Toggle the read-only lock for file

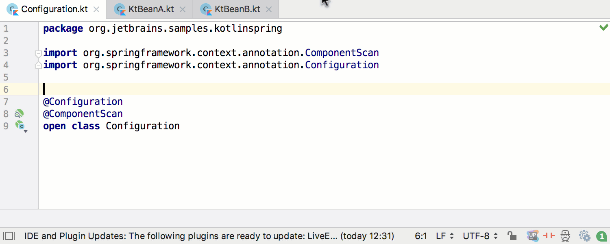[x=512, y=235]
